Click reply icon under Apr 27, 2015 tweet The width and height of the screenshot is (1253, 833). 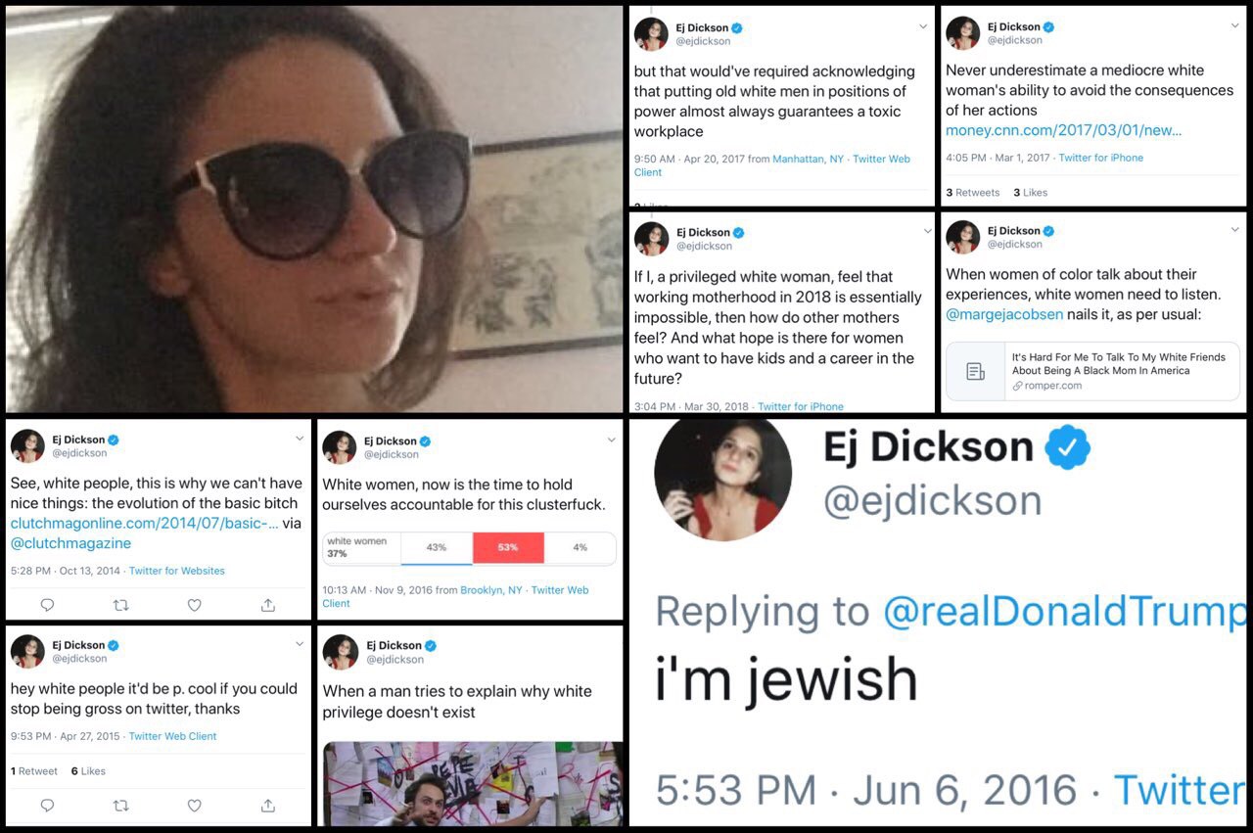47,806
